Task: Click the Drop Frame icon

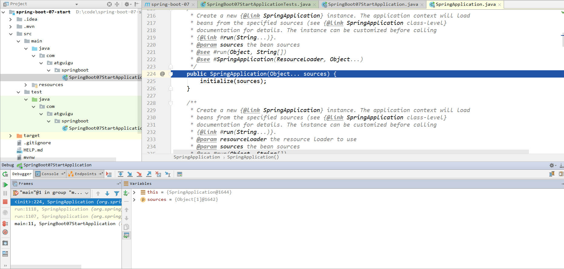Action: [158, 174]
